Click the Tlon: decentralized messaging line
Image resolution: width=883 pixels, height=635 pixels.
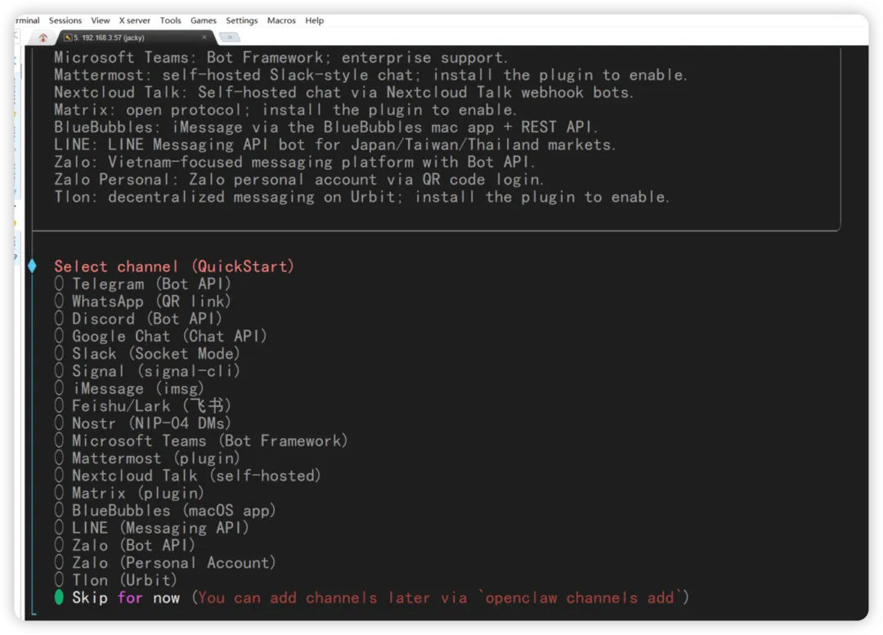click(x=362, y=197)
